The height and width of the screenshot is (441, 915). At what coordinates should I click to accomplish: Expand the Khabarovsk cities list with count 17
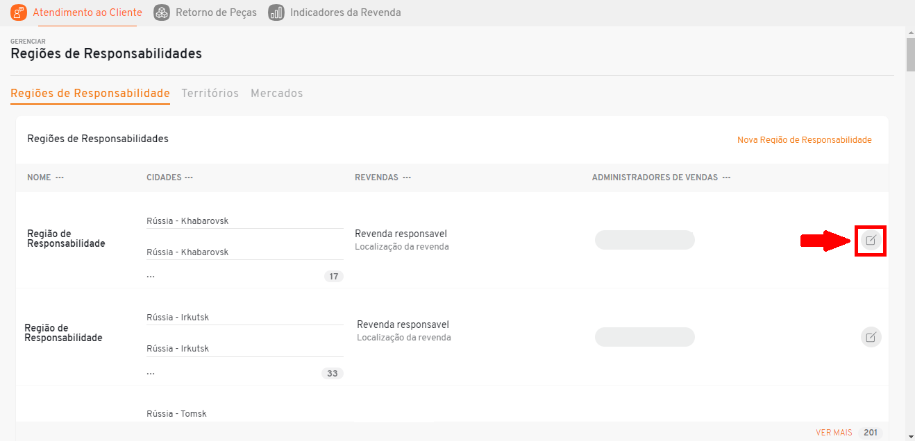pyautogui.click(x=334, y=277)
